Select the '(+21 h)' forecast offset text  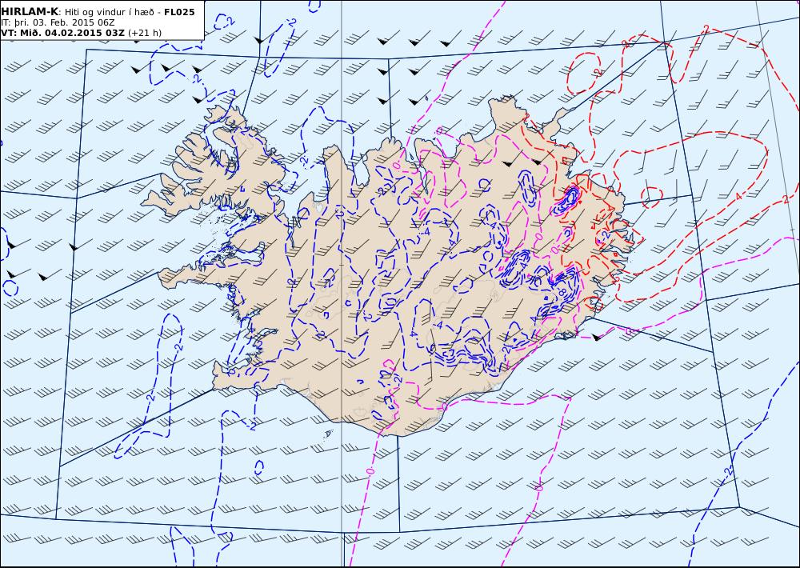click(144, 33)
